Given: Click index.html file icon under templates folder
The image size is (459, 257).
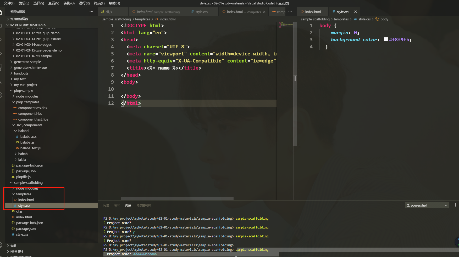Looking at the screenshot, I should 15,200.
